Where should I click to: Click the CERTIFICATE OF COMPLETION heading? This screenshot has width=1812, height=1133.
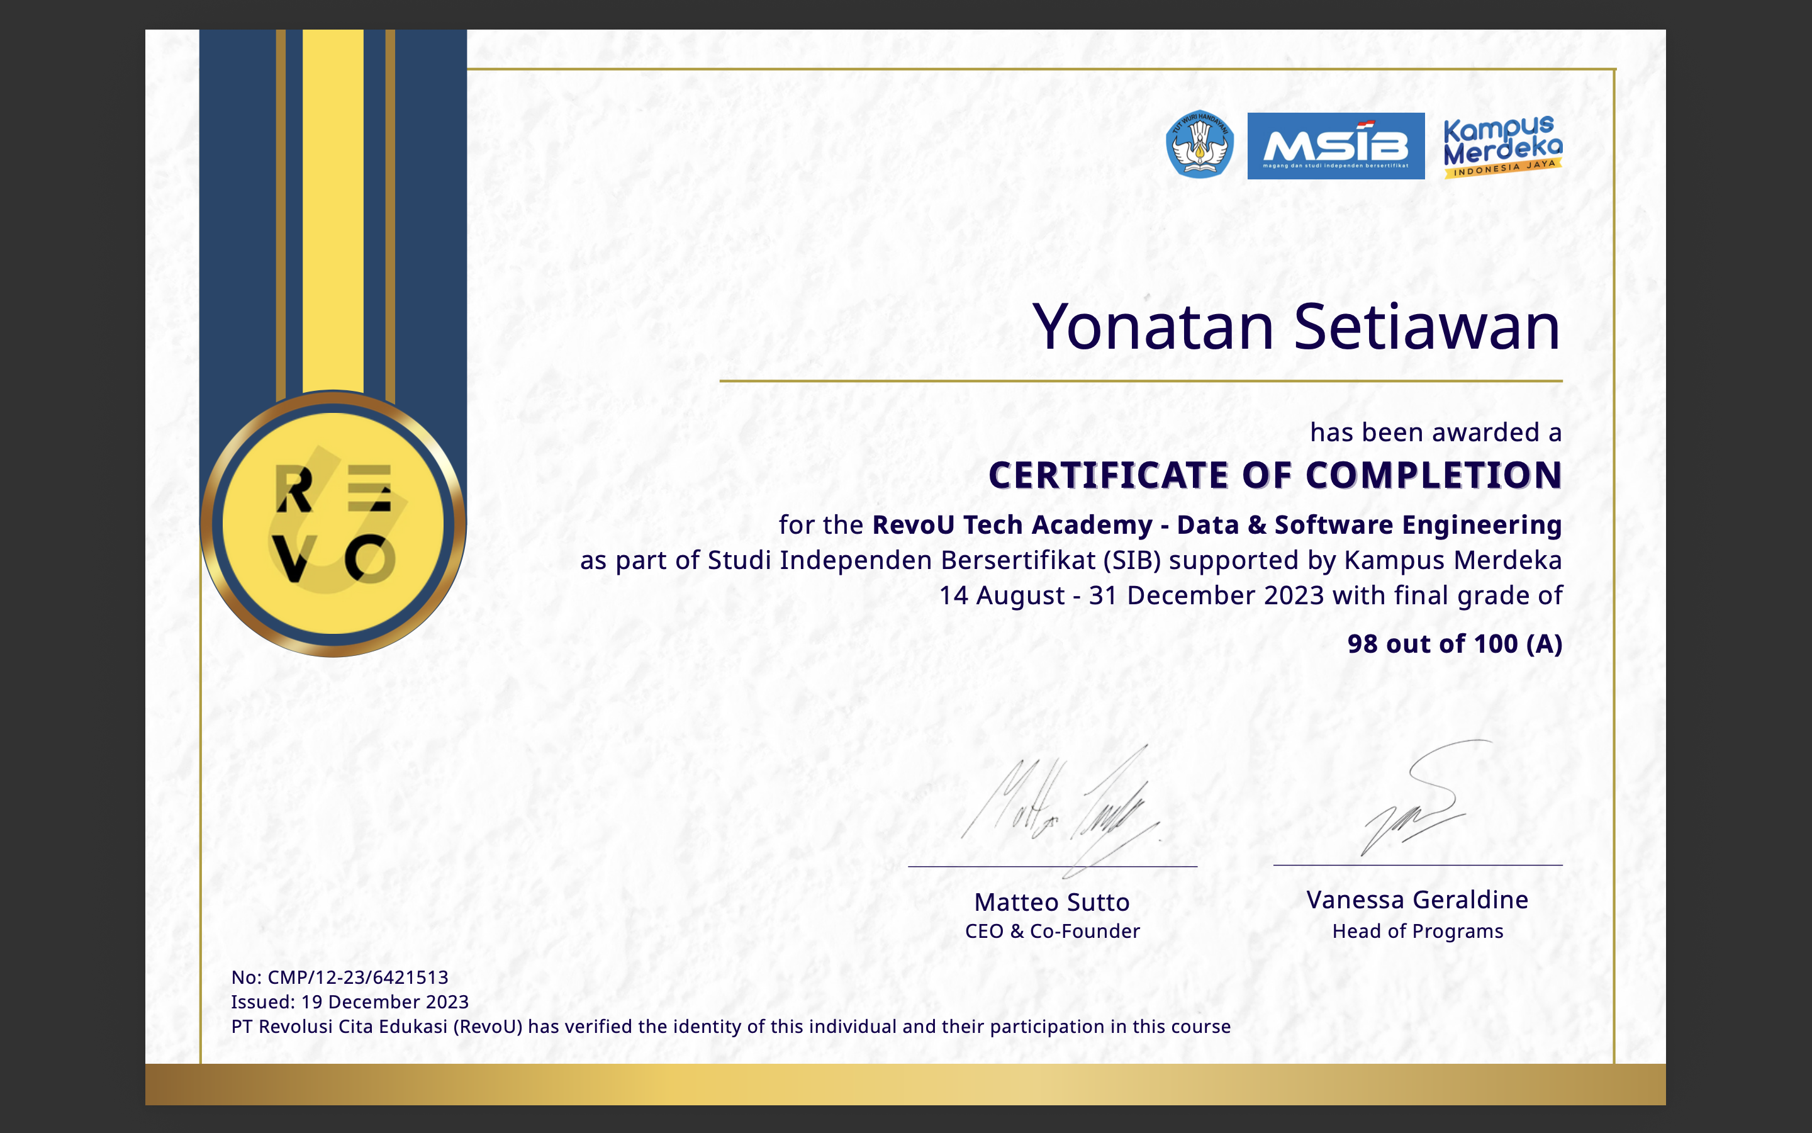[1275, 475]
